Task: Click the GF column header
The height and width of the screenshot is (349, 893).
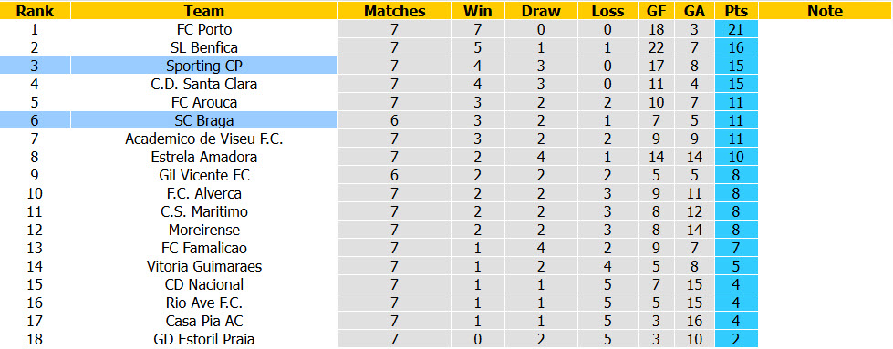Action: click(656, 11)
